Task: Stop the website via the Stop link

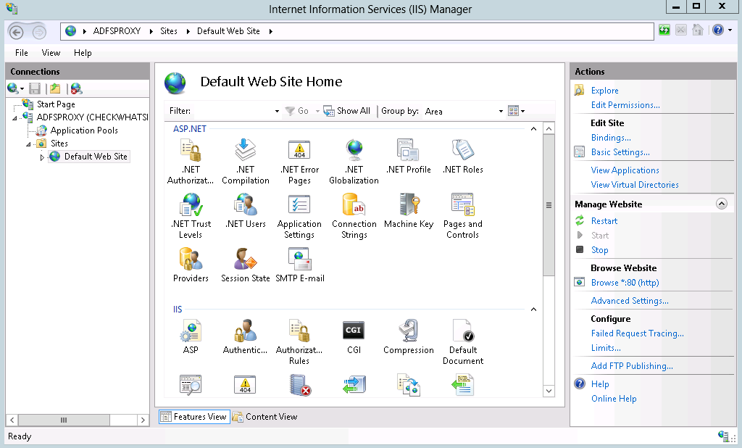Action: click(x=599, y=250)
